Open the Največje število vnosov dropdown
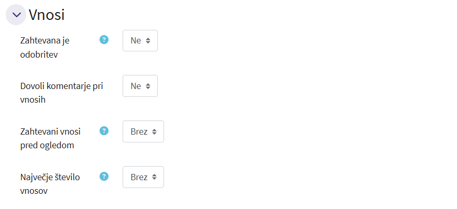This screenshot has width=457, height=209. [143, 177]
